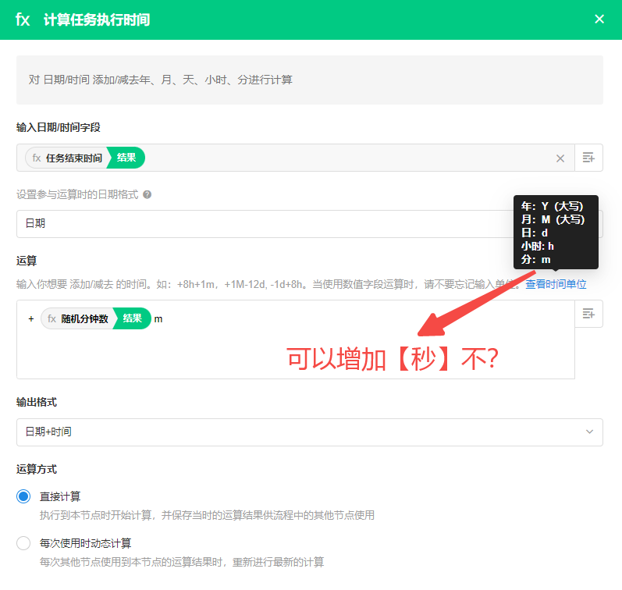Viewport: 622px width, 590px height.
Task: Open field picker beside the date/time input
Action: 588,158
